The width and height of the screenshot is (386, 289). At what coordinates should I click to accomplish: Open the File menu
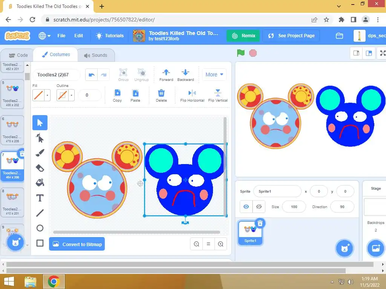coord(61,36)
